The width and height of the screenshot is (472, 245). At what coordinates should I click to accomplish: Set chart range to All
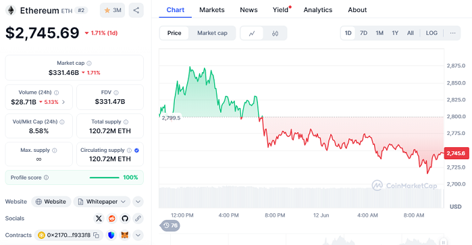pos(411,33)
